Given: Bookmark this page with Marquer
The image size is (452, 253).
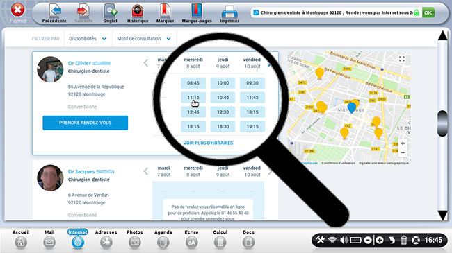Looking at the screenshot, I should coord(166,13).
